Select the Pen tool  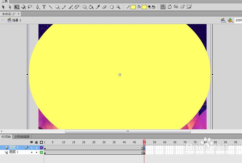(x=37, y=7)
